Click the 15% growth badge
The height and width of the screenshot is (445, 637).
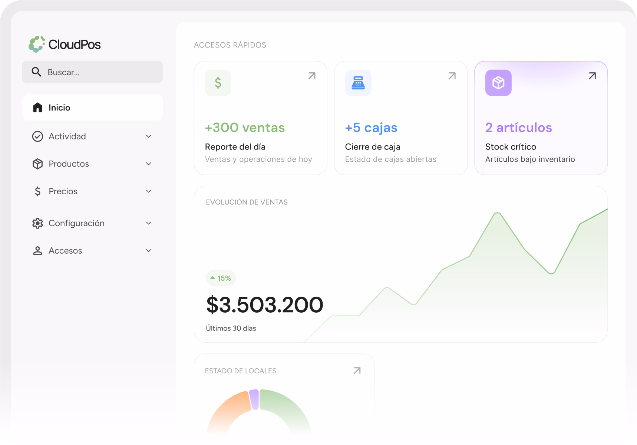tap(221, 278)
